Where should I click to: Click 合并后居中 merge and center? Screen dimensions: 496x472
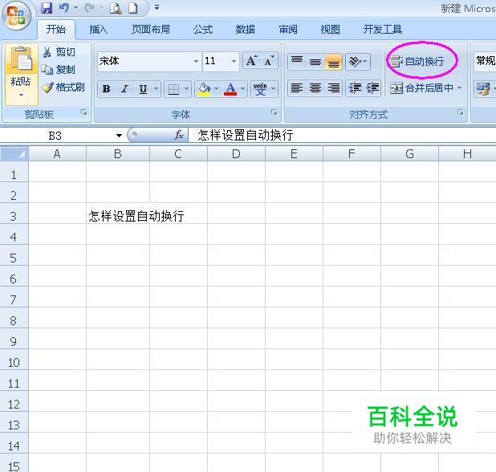click(x=421, y=88)
